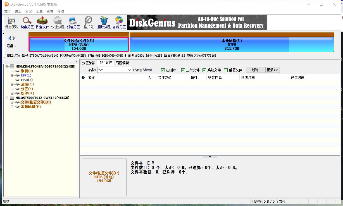
Task: Click the 磁盘 1 label
Action: click(x=11, y=46)
